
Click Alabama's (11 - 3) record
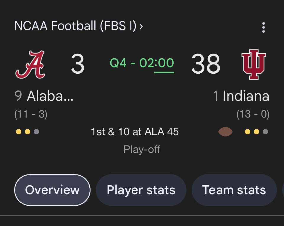point(31,114)
